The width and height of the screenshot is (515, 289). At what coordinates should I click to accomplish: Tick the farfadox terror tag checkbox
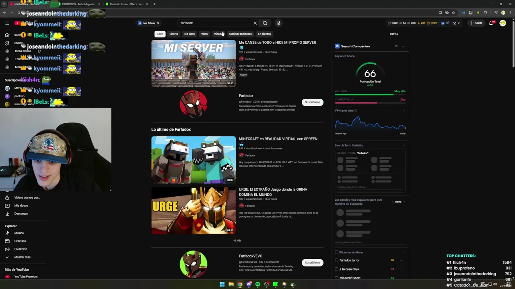pos(337,261)
